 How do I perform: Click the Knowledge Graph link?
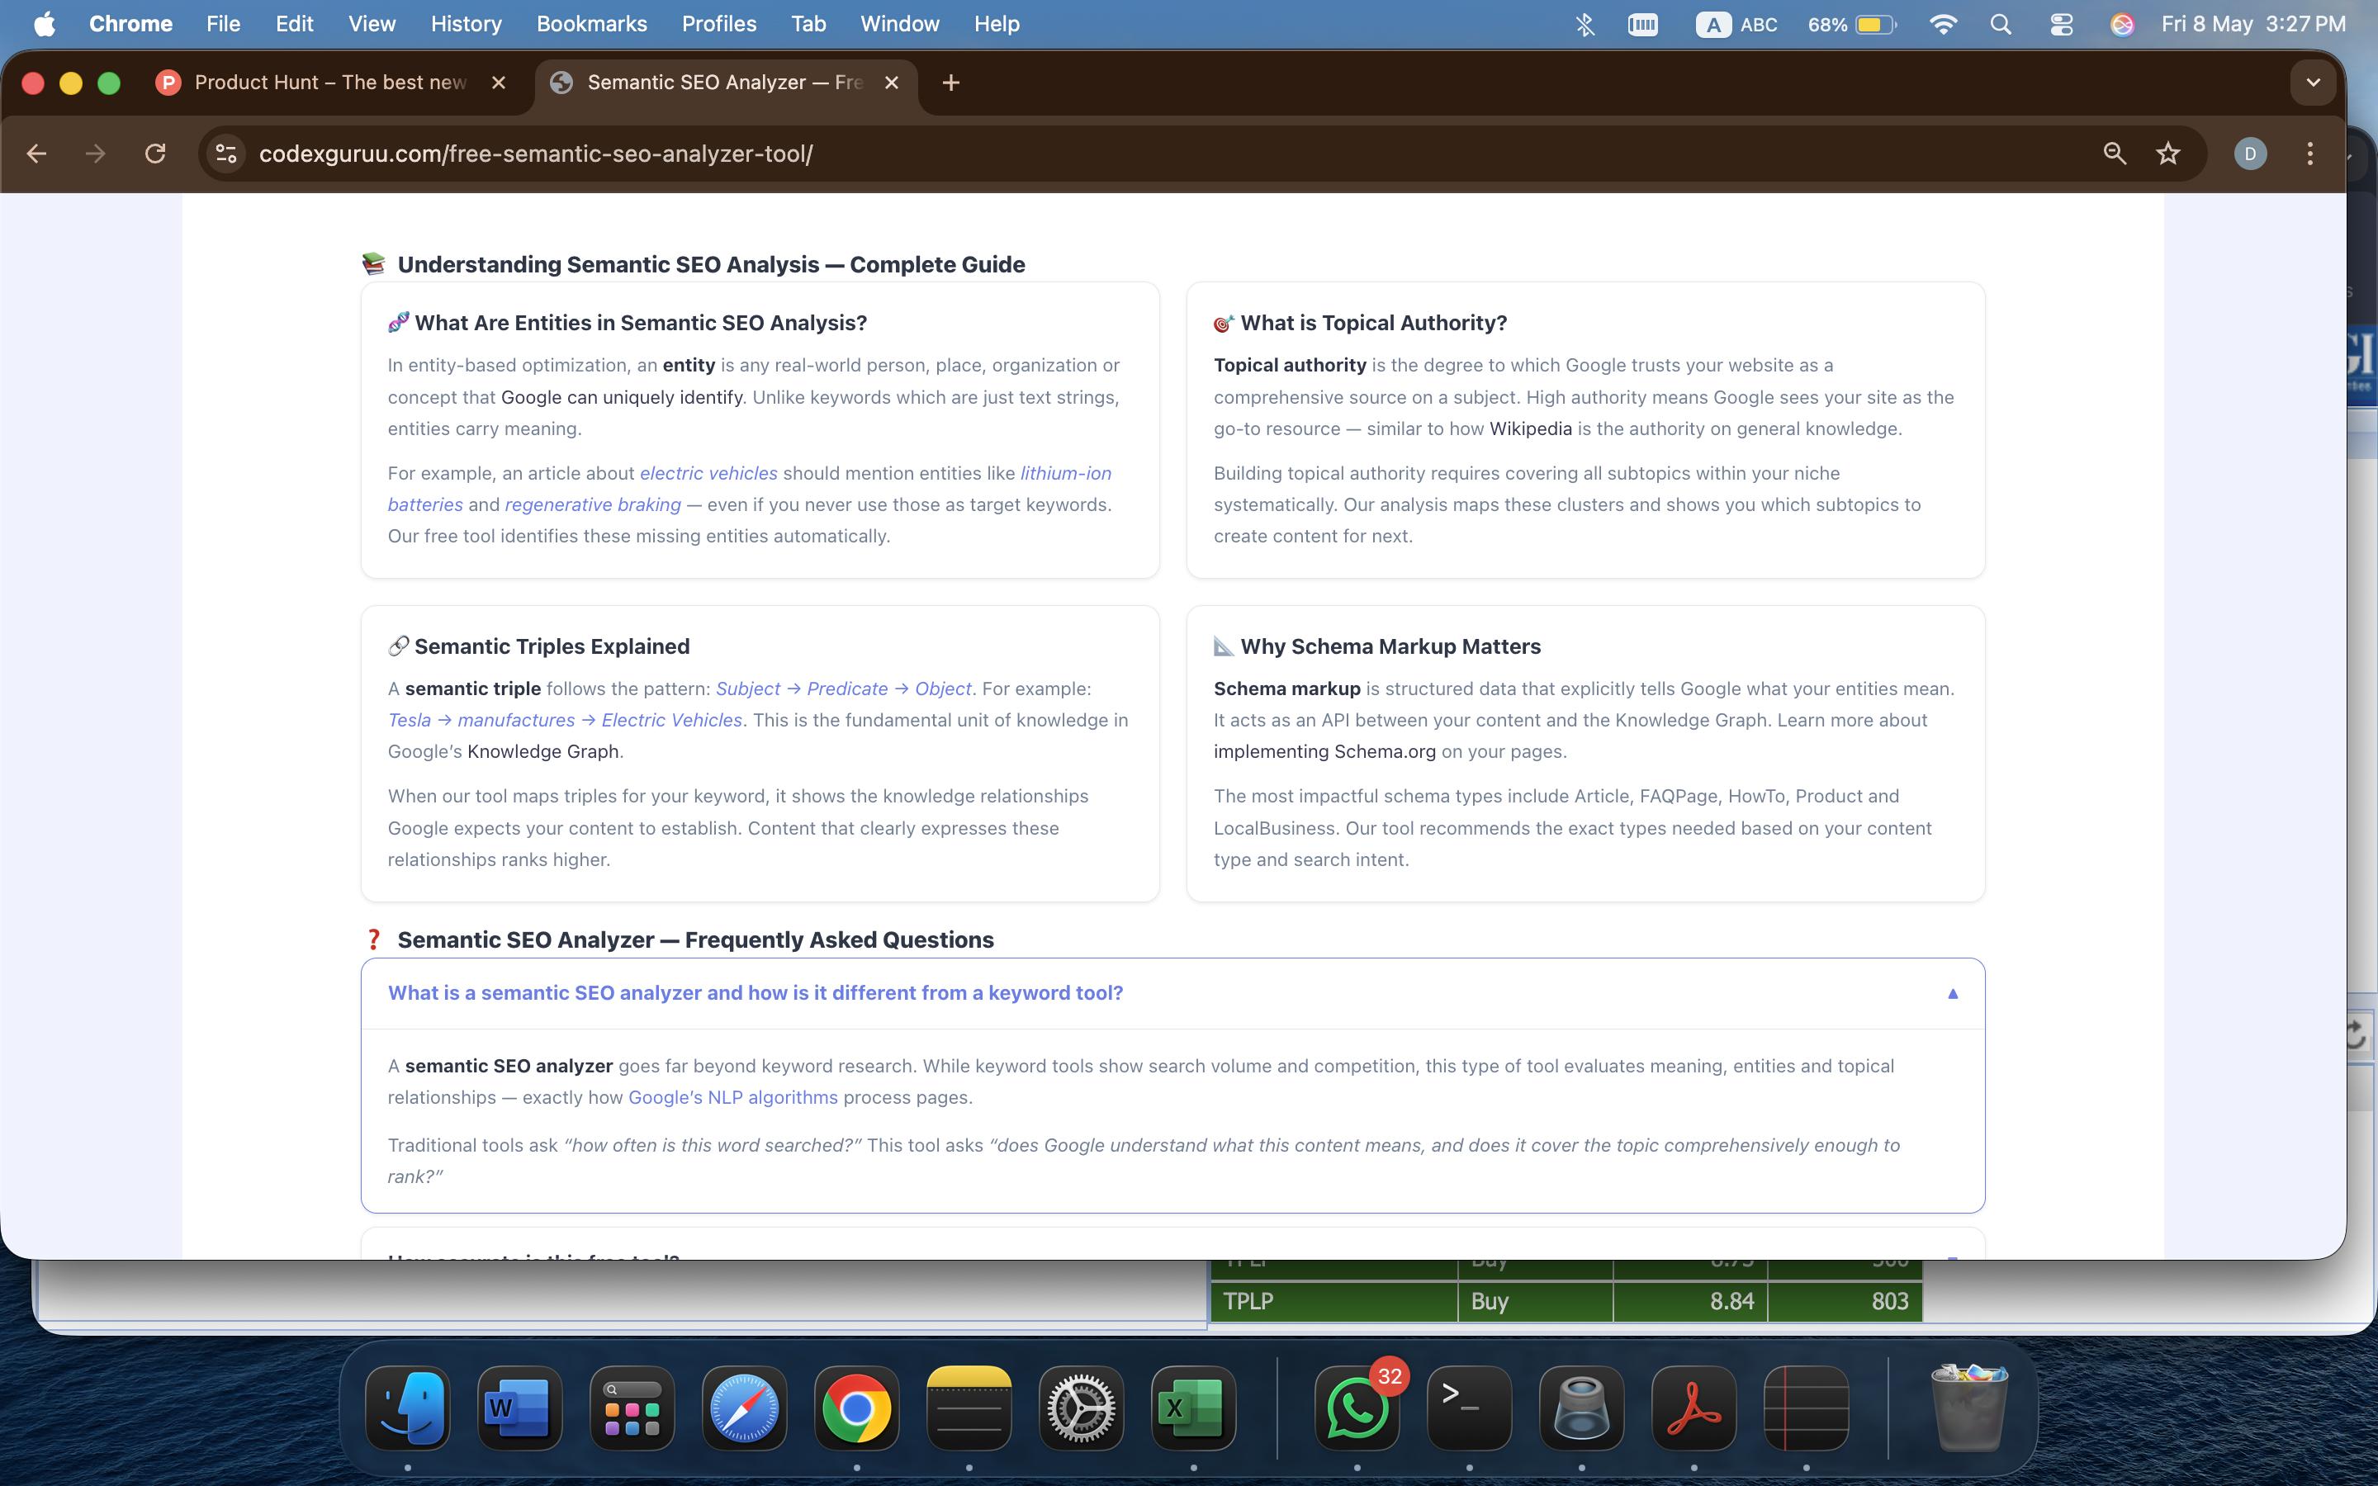click(x=542, y=751)
